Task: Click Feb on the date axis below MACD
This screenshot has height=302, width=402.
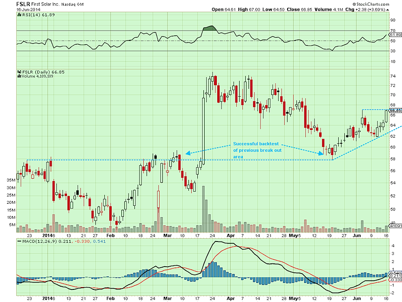Action: [110, 298]
